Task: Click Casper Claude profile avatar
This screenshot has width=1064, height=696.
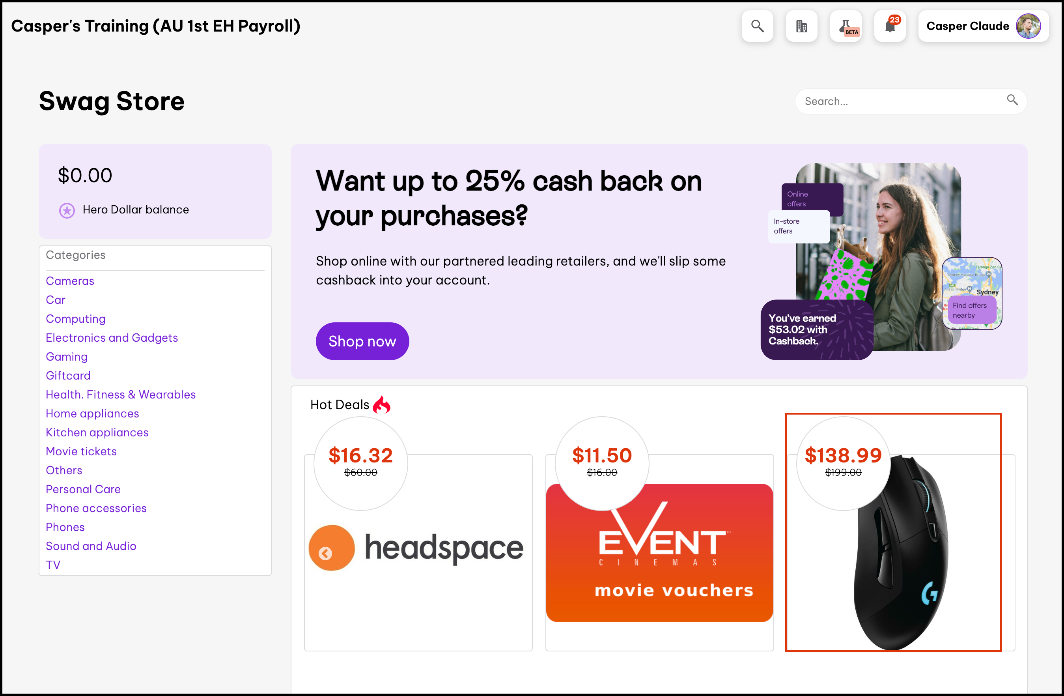Action: click(x=1028, y=26)
